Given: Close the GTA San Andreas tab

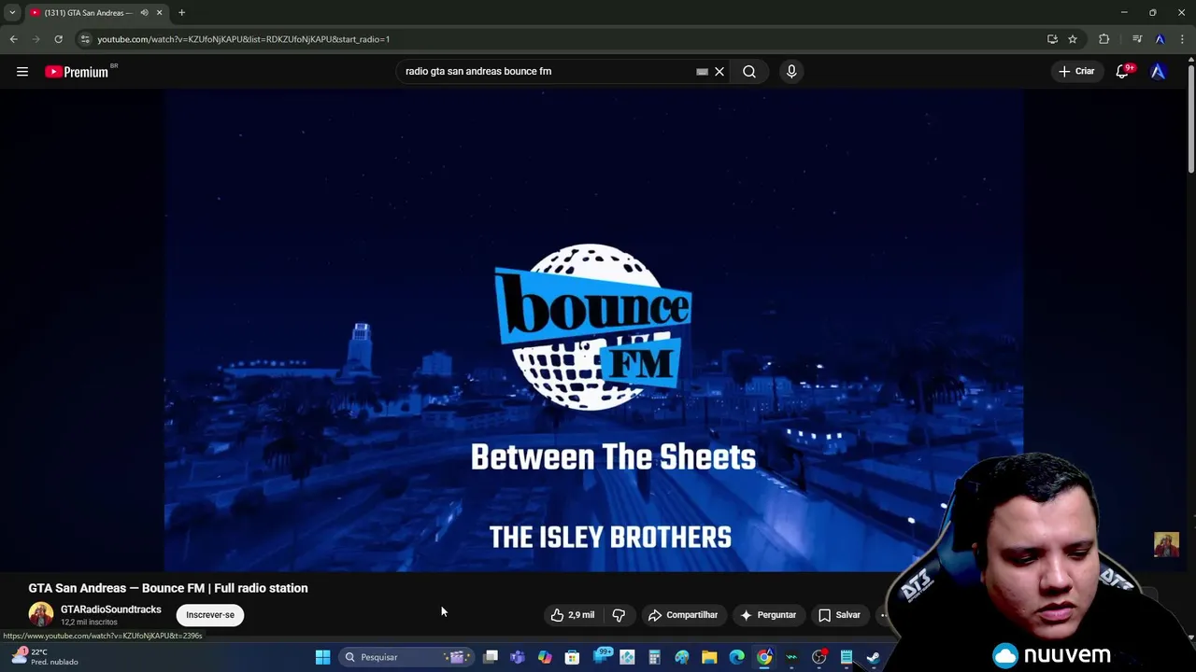Looking at the screenshot, I should [x=159, y=13].
